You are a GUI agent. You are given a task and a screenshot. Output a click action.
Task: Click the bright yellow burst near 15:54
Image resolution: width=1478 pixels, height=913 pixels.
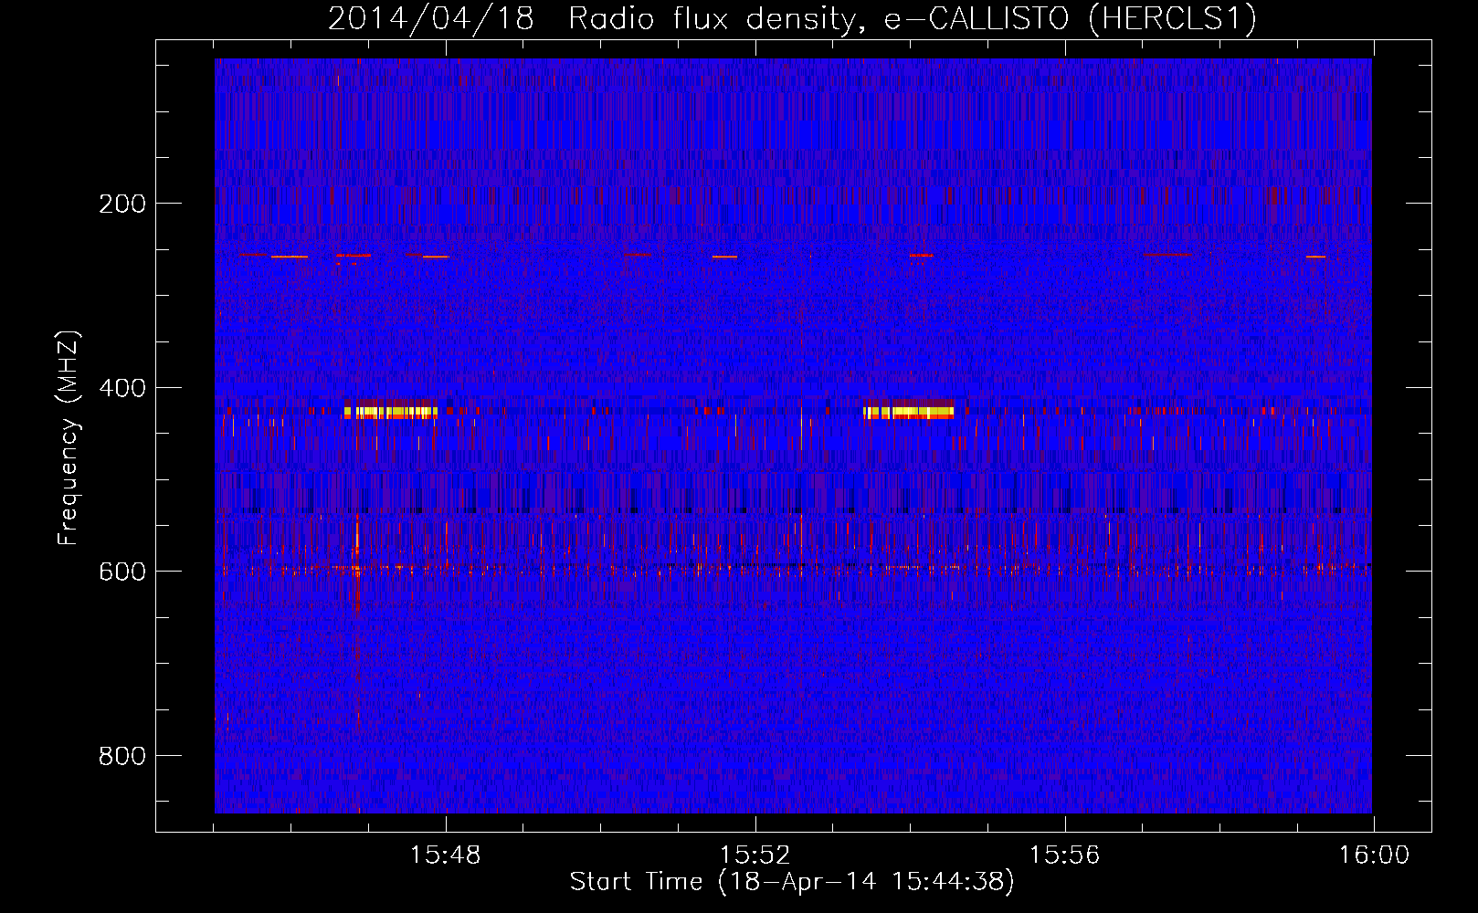909,411
